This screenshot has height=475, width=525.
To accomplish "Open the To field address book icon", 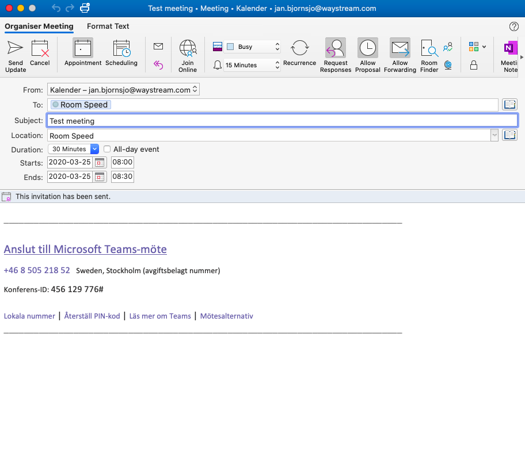I will (x=509, y=105).
